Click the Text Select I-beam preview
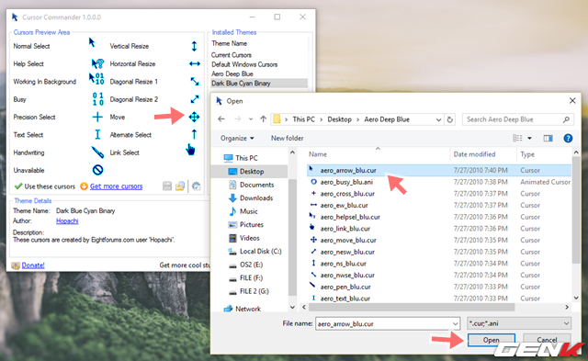 tap(97, 134)
